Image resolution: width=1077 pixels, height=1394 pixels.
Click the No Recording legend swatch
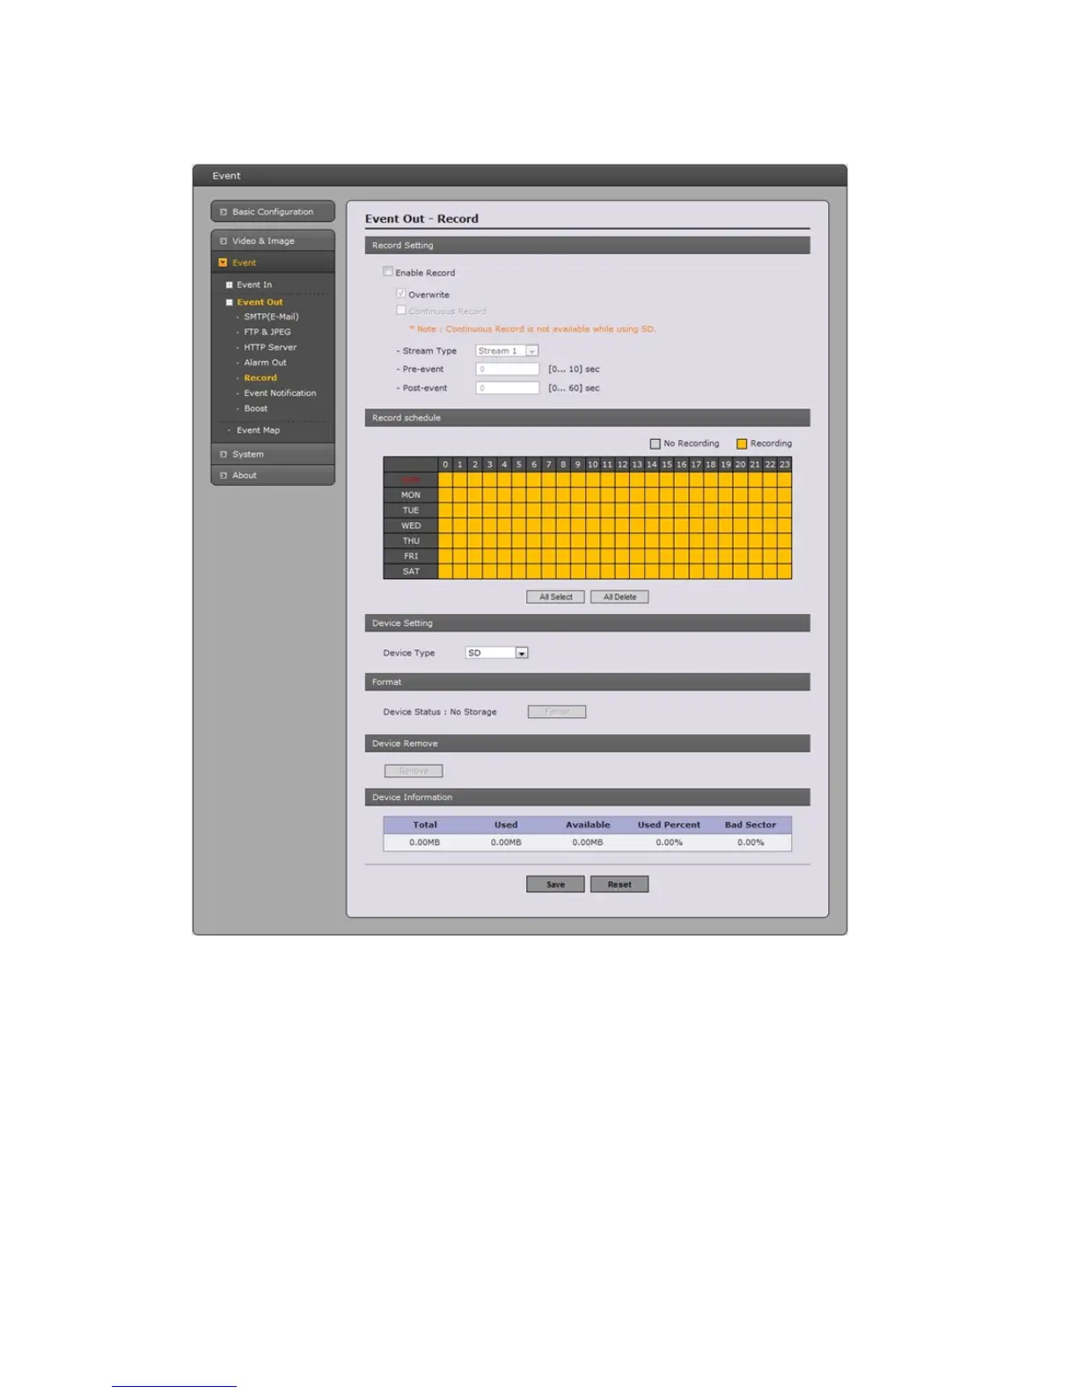(655, 444)
